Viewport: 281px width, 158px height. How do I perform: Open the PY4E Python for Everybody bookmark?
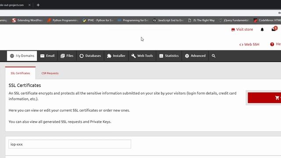tap(97, 20)
